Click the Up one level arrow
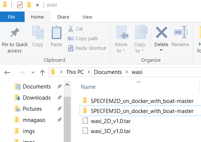Viewport: 201px width, 142px height. click(42, 72)
